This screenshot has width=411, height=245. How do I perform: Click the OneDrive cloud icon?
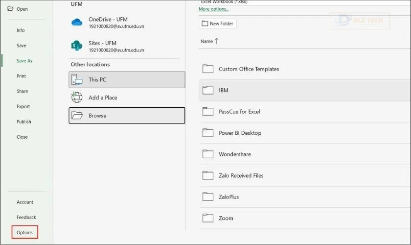tap(77, 23)
